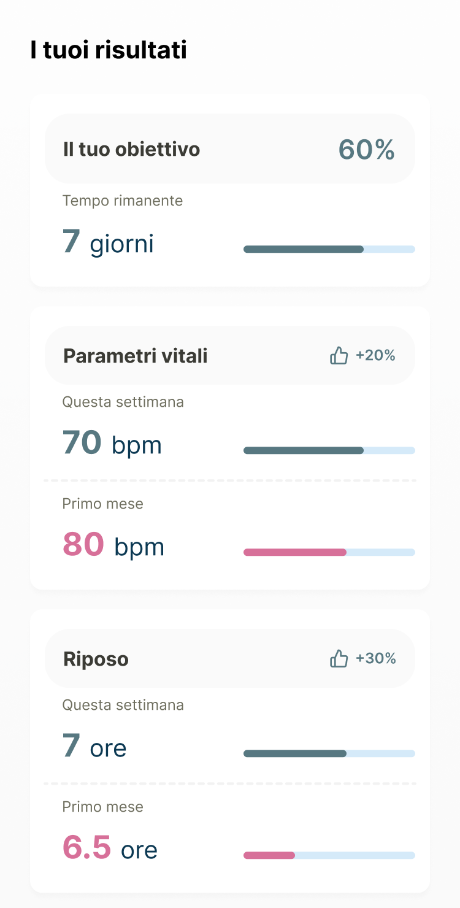The width and height of the screenshot is (460, 908).
Task: Tap the 80 bpm first month value
Action: click(x=113, y=545)
